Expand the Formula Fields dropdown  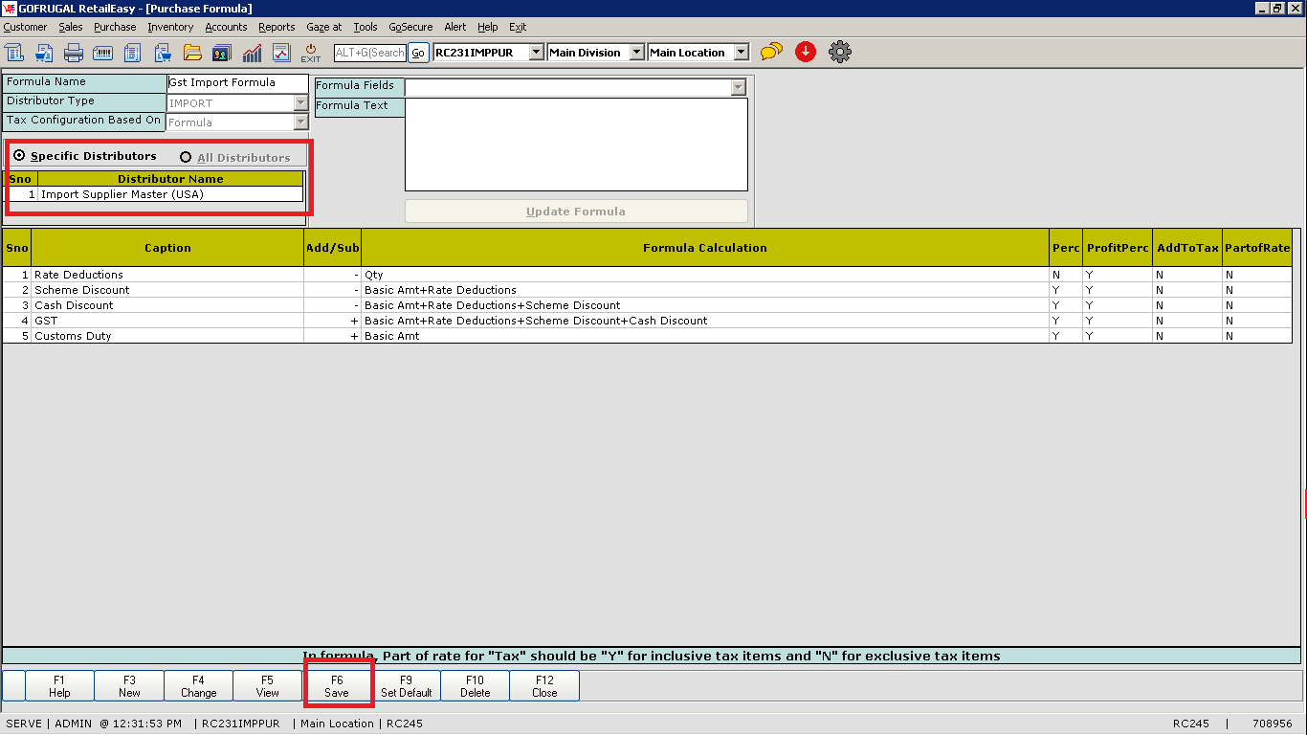click(738, 87)
